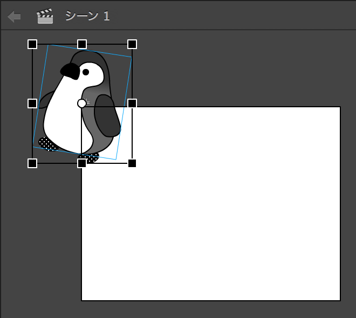Click the top-right transform handle
This screenshot has width=356, height=318.
[132, 44]
